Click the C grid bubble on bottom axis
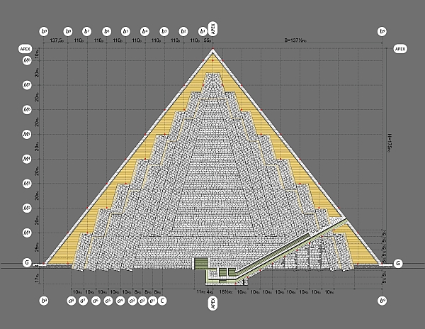The image size is (425, 329). 163,301
